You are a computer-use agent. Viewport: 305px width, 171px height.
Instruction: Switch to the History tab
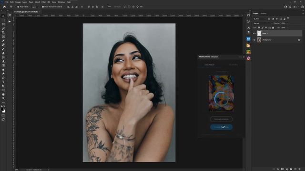pyautogui.click(x=264, y=14)
